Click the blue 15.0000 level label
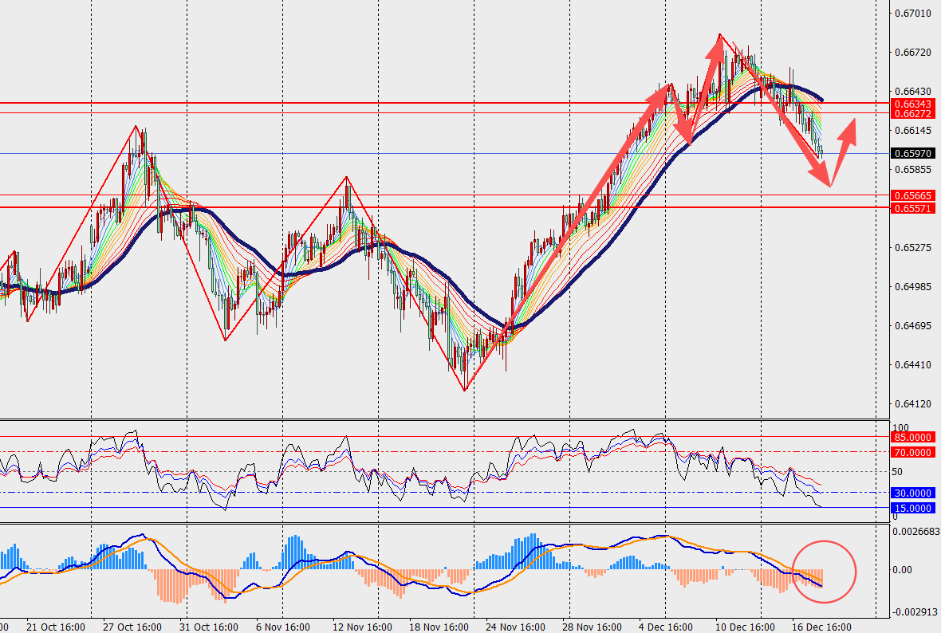Image resolution: width=941 pixels, height=633 pixels. point(913,508)
